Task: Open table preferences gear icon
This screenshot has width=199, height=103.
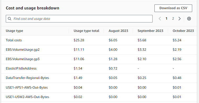Action: click(189, 19)
